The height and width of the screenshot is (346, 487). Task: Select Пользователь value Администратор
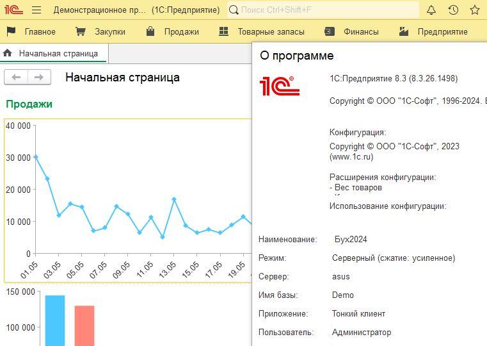click(x=362, y=333)
